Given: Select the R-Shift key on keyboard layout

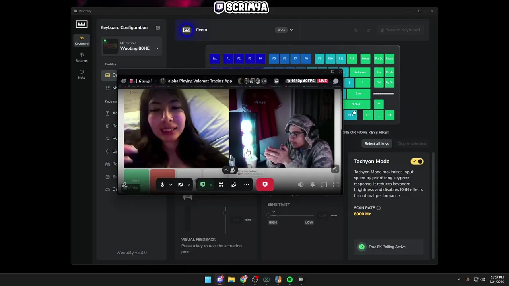Looking at the screenshot, I should pyautogui.click(x=356, y=104).
